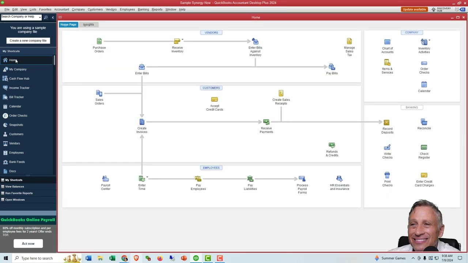
Task: Open the Accountant menu
Action: tap(61, 9)
